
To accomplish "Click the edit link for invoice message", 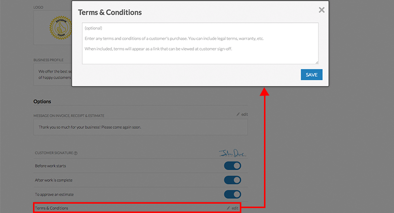I will coord(245,114).
